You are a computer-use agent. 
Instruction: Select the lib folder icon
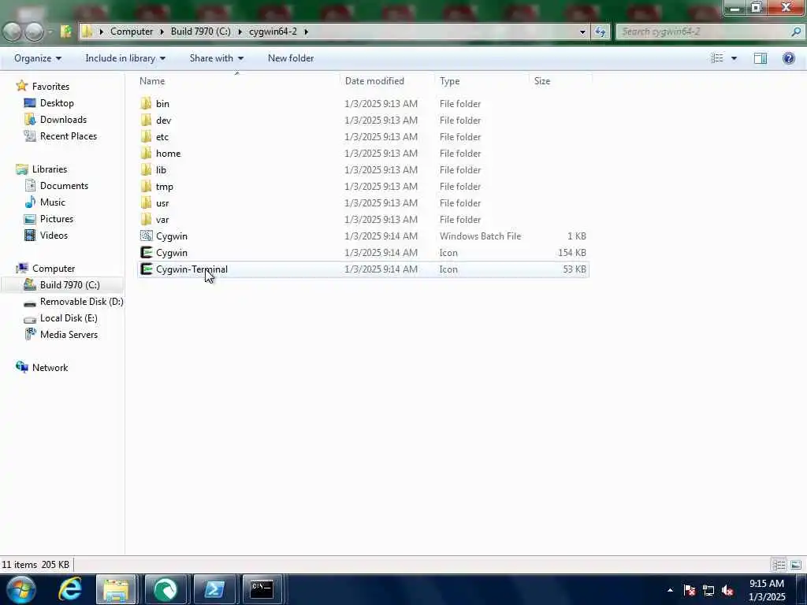point(146,169)
